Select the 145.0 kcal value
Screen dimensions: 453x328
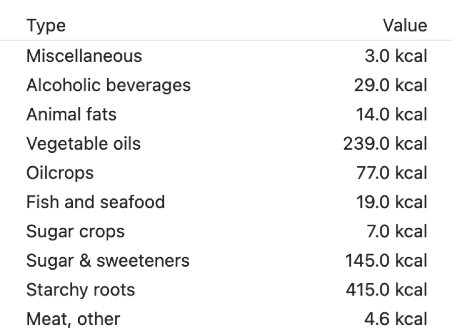386,261
